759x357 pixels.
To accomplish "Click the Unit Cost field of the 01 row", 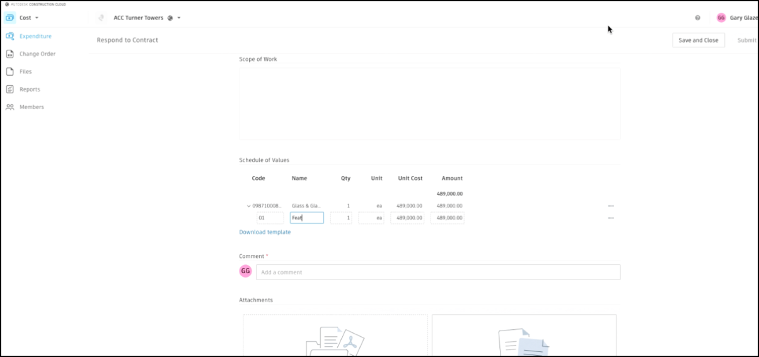I will coord(407,218).
